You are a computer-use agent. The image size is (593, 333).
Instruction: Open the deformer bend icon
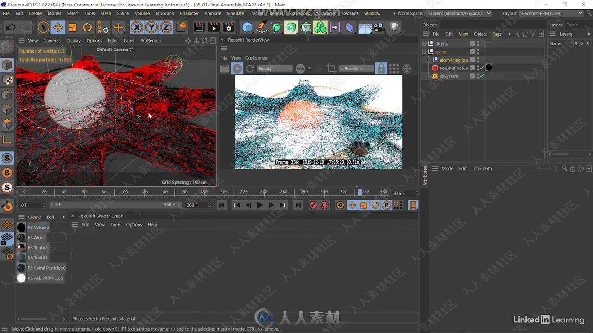[350, 28]
